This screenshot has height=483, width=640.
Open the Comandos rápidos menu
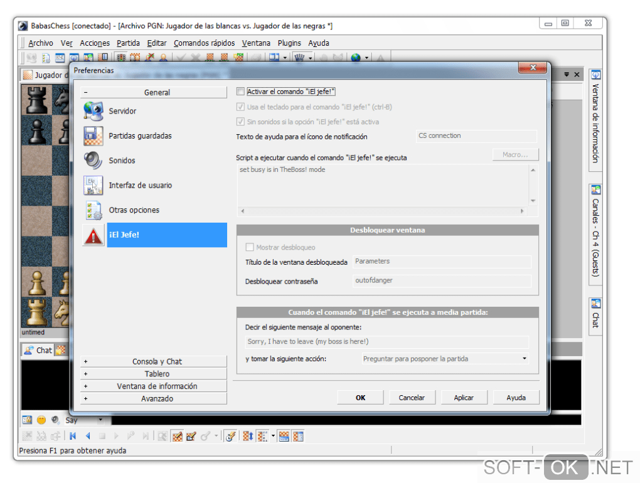(204, 43)
